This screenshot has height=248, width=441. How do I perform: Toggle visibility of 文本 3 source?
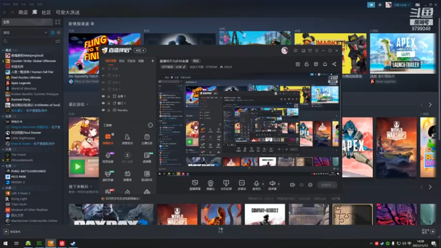click(x=103, y=76)
